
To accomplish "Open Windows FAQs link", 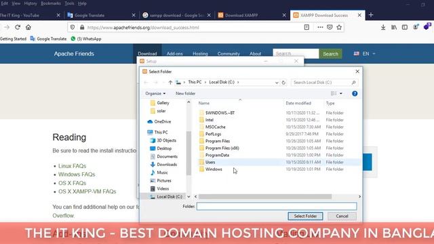I will coord(77,174).
